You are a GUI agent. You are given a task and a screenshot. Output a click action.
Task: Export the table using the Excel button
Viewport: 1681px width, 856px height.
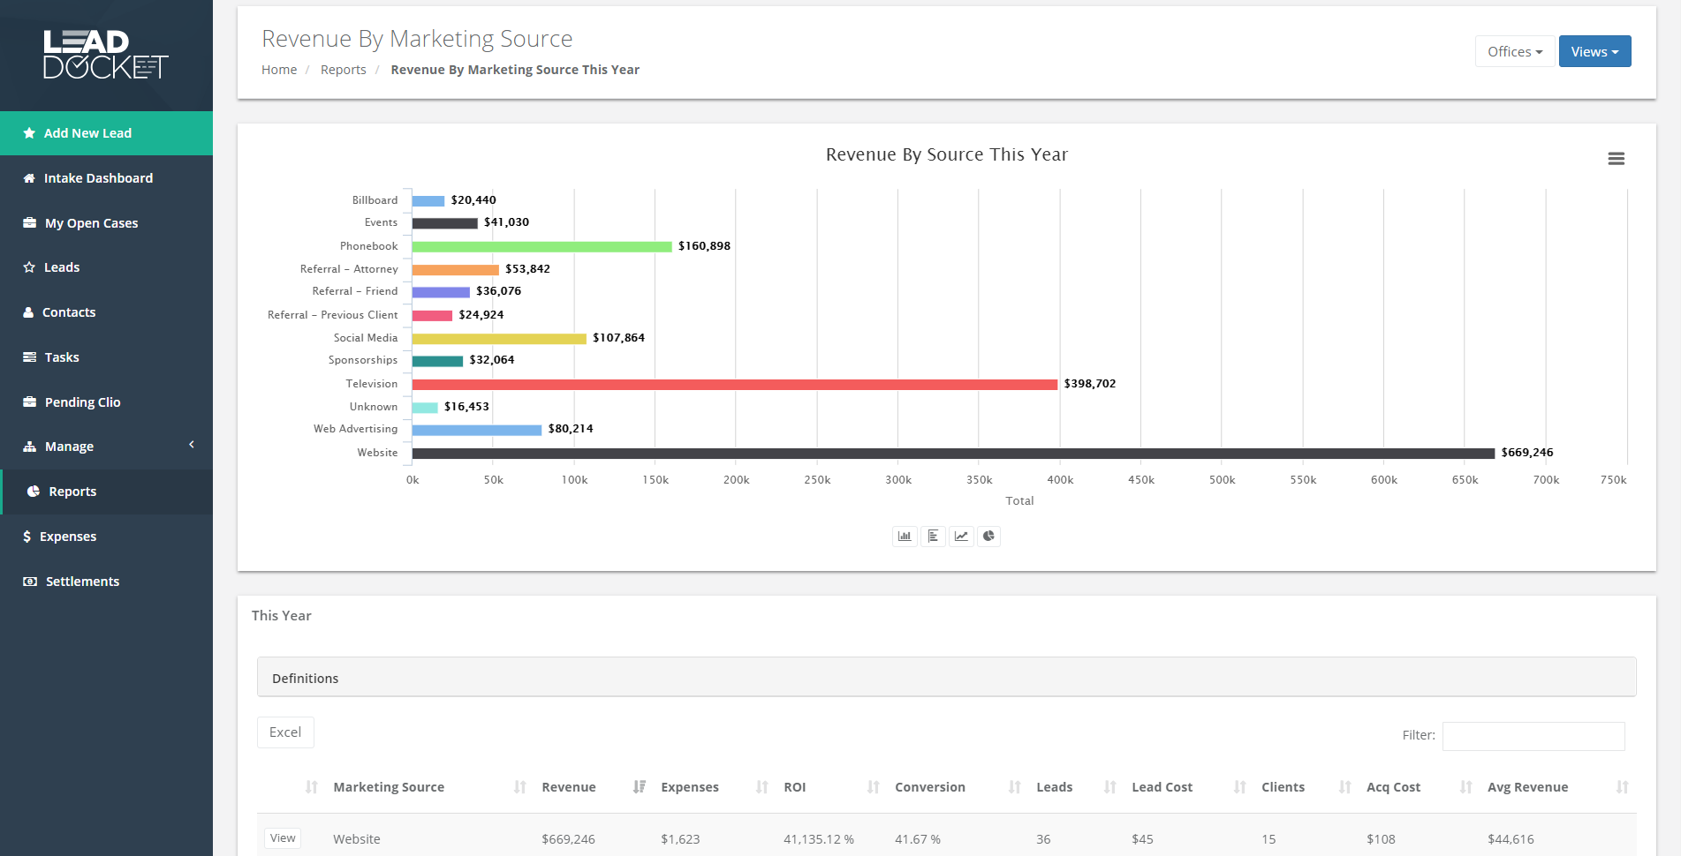pyautogui.click(x=284, y=732)
